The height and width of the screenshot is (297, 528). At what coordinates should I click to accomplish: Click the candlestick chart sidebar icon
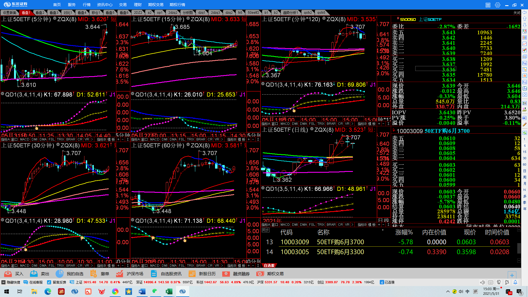tap(525, 50)
